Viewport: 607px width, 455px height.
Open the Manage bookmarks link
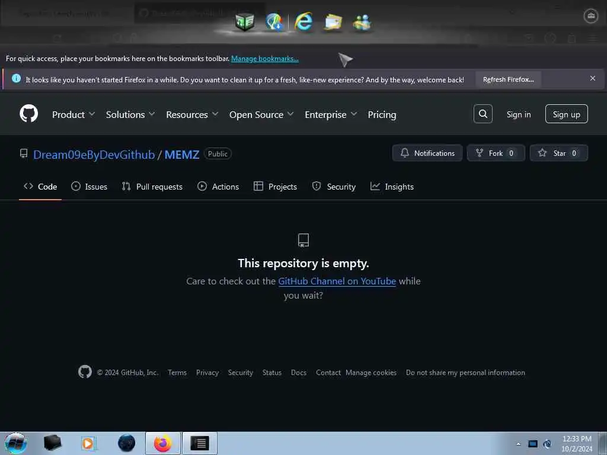(265, 59)
